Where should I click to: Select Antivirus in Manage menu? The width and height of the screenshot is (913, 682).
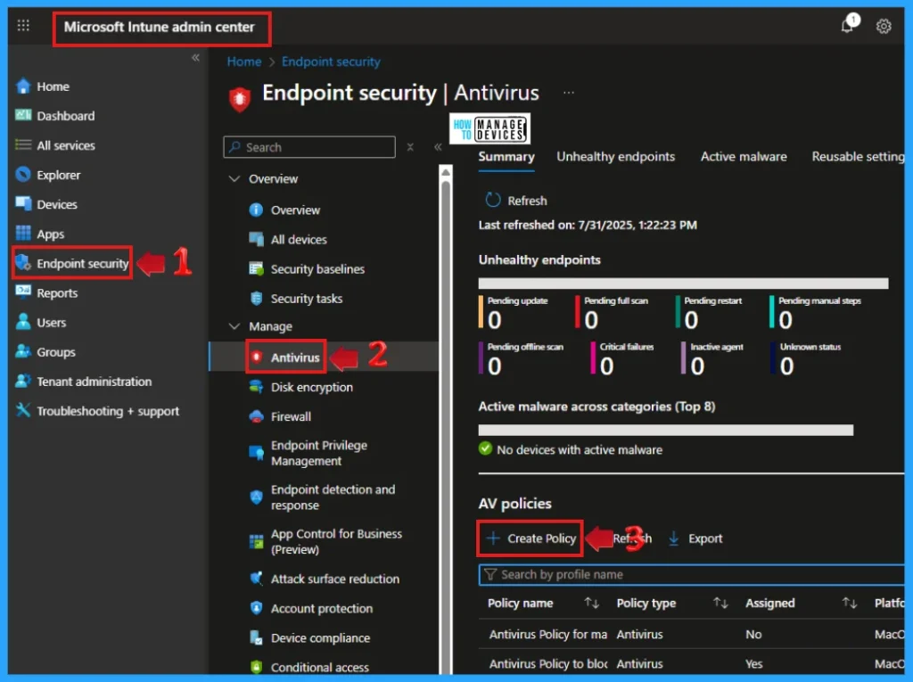pyautogui.click(x=286, y=357)
